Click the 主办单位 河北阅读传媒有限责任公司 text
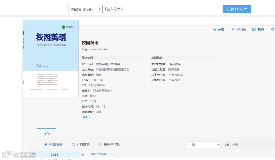This screenshot has height=160, width=275. tap(113, 69)
